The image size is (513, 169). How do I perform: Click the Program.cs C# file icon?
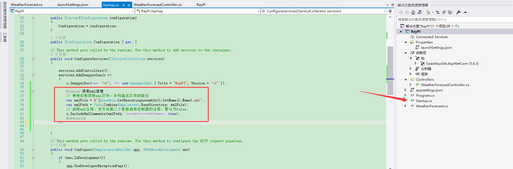(x=412, y=95)
